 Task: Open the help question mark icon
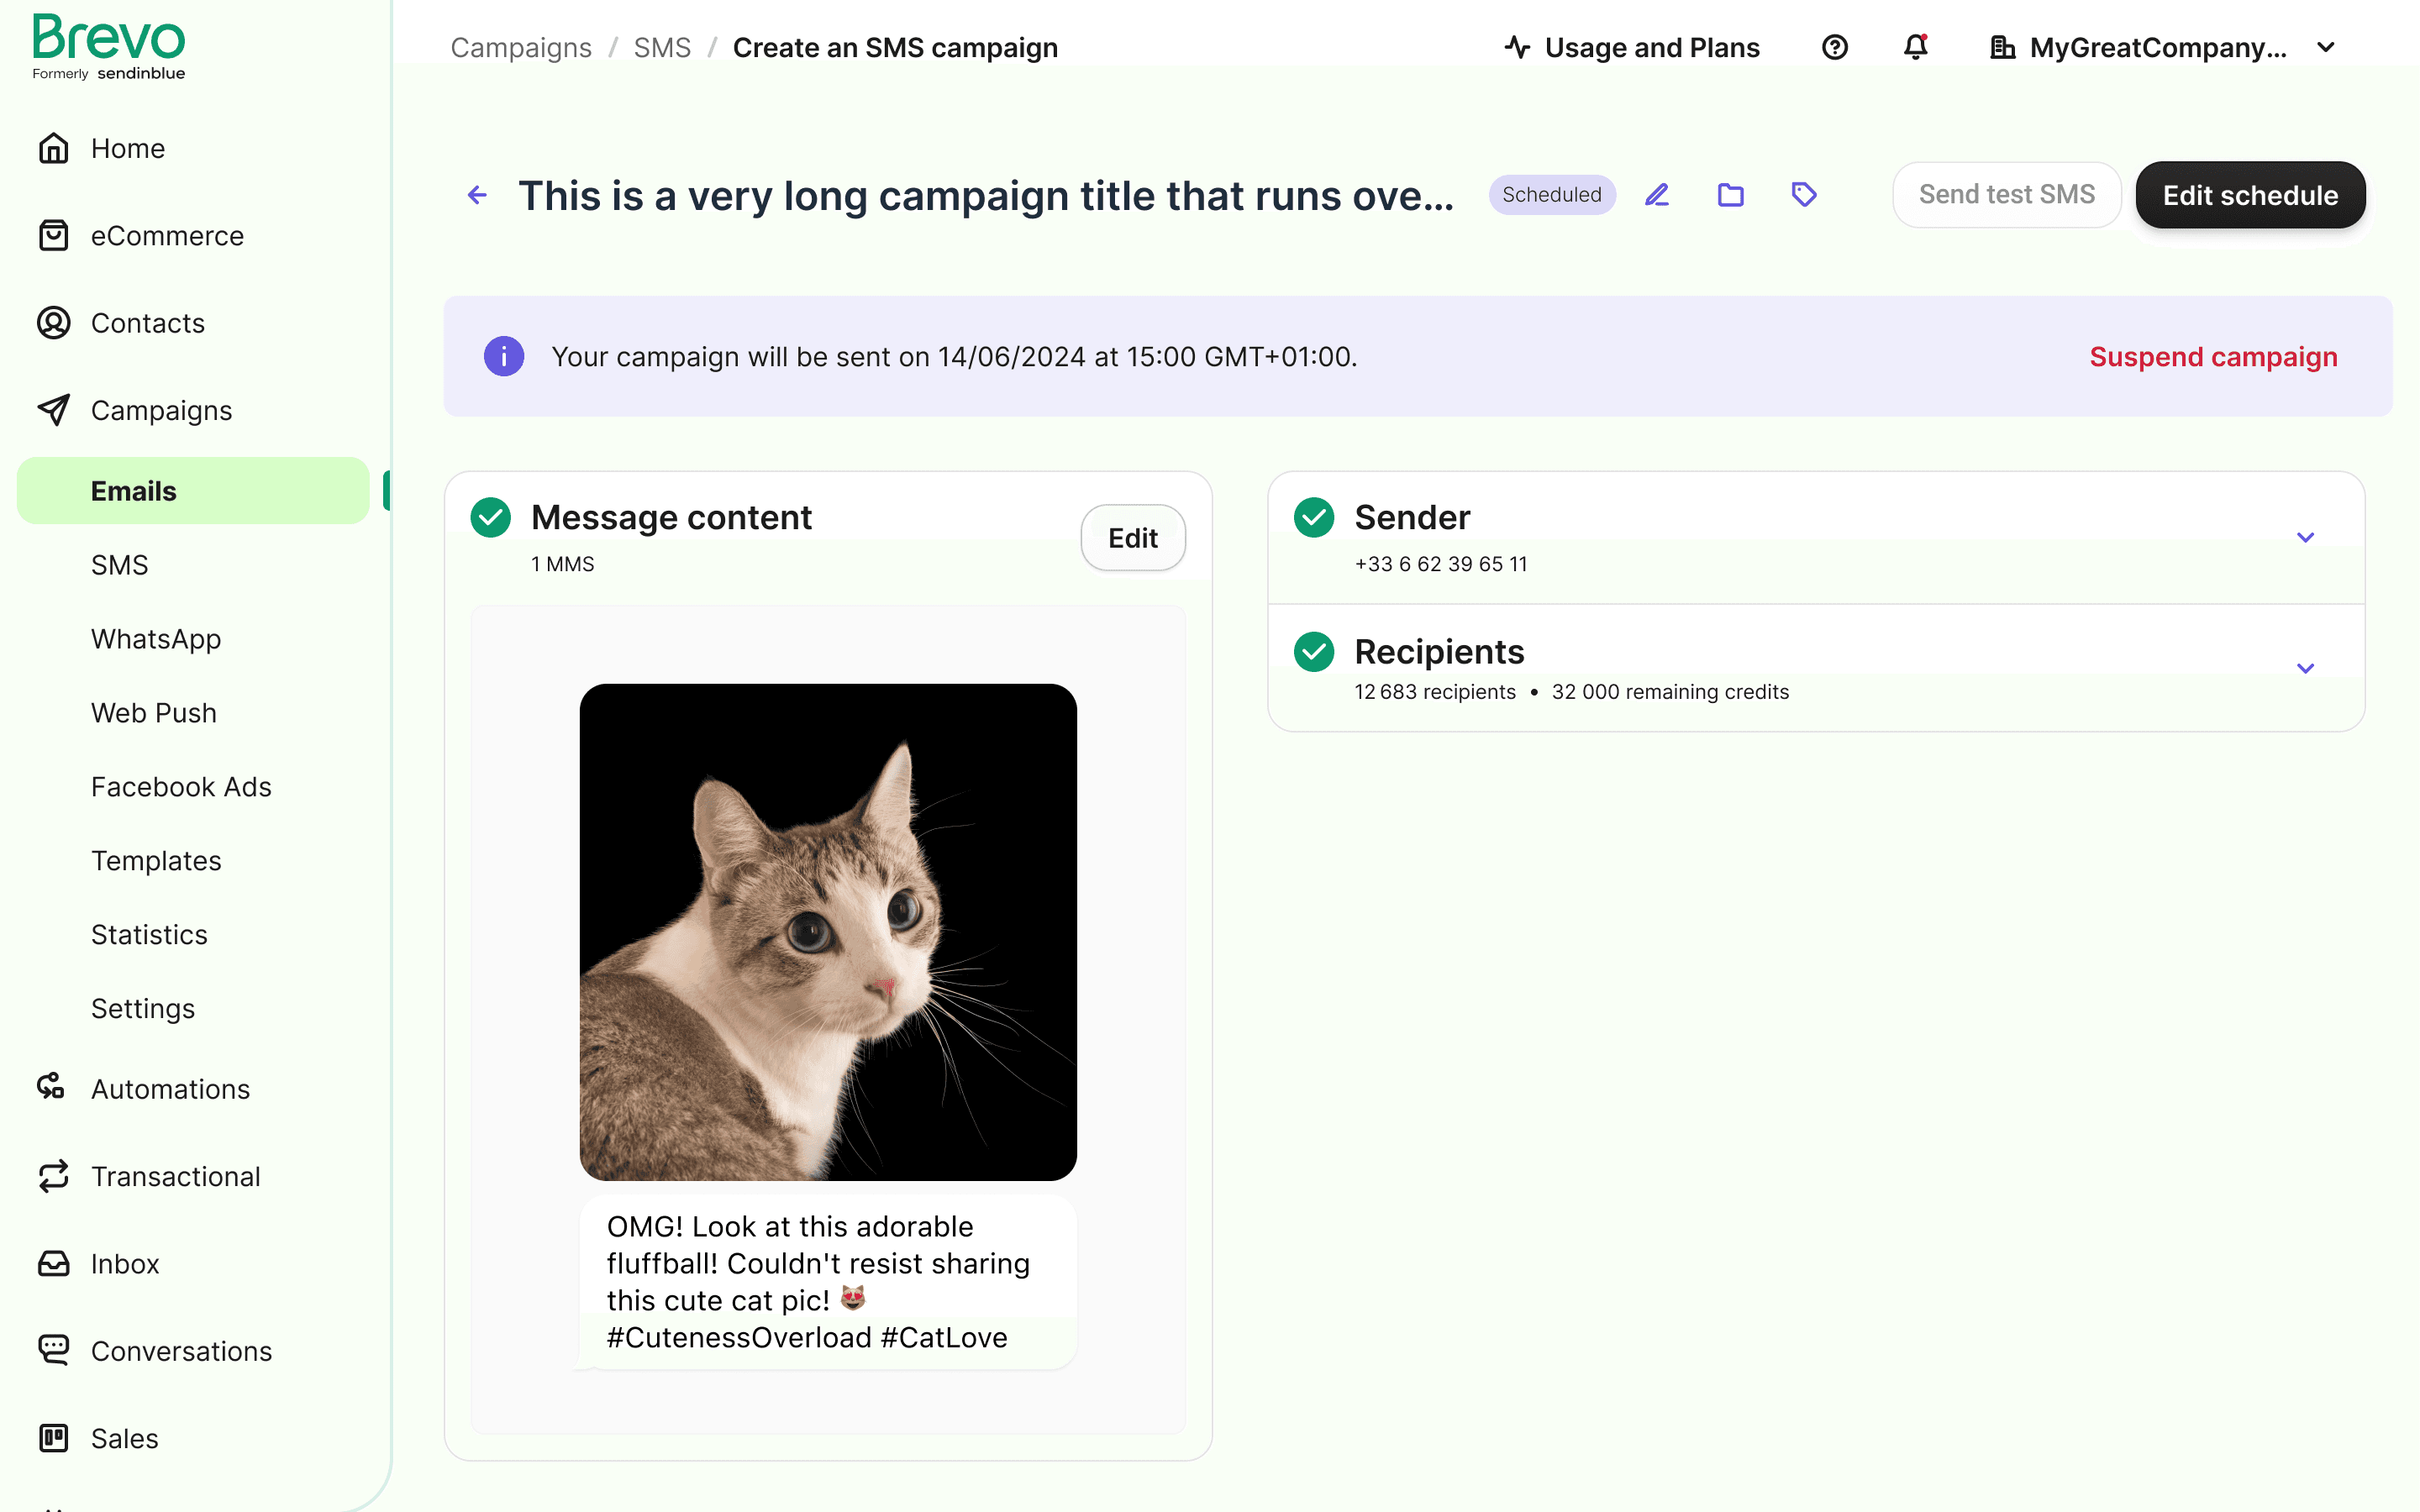(x=1834, y=47)
